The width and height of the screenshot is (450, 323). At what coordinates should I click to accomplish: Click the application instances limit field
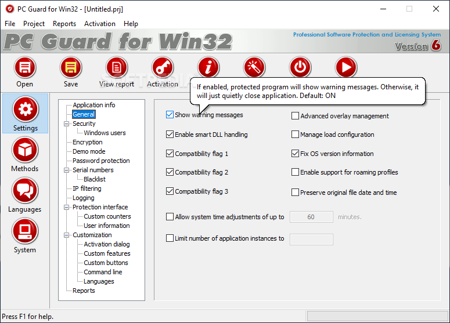[x=311, y=239]
